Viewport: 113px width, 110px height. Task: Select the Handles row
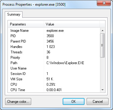54,47
